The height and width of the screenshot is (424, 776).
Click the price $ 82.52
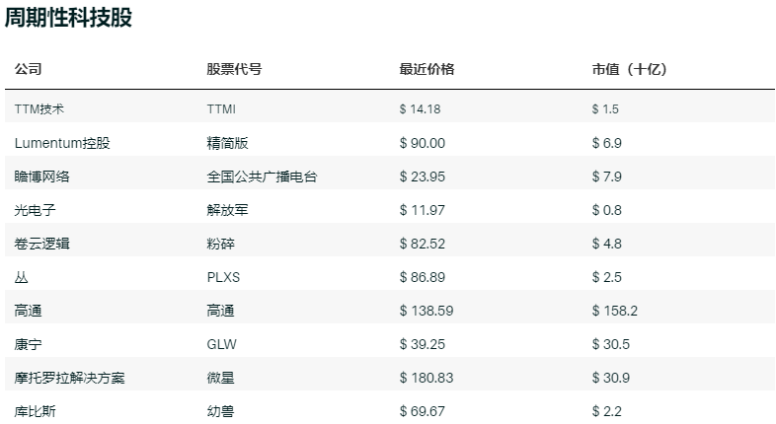(423, 245)
